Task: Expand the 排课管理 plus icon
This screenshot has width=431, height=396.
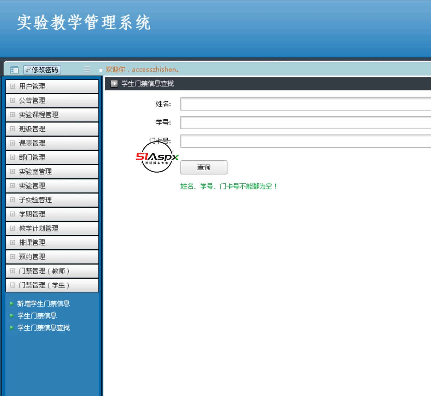Action: [13, 242]
